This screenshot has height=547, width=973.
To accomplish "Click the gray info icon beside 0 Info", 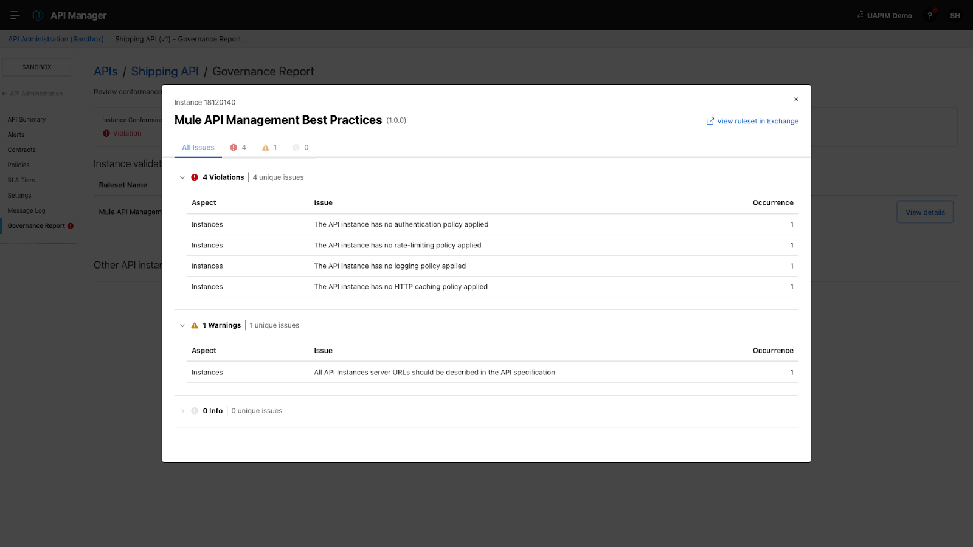I will 195,411.
